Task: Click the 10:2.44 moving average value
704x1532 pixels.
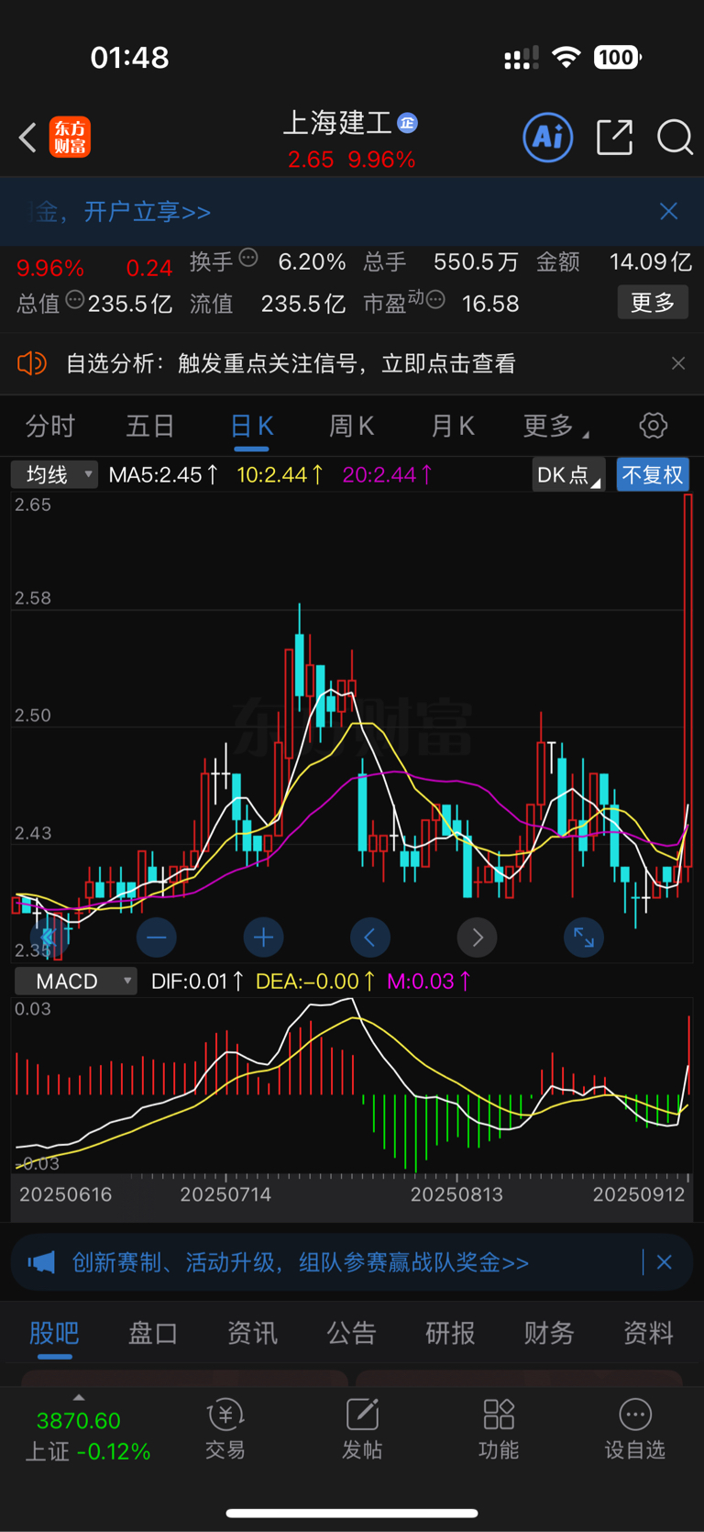Action: [280, 474]
